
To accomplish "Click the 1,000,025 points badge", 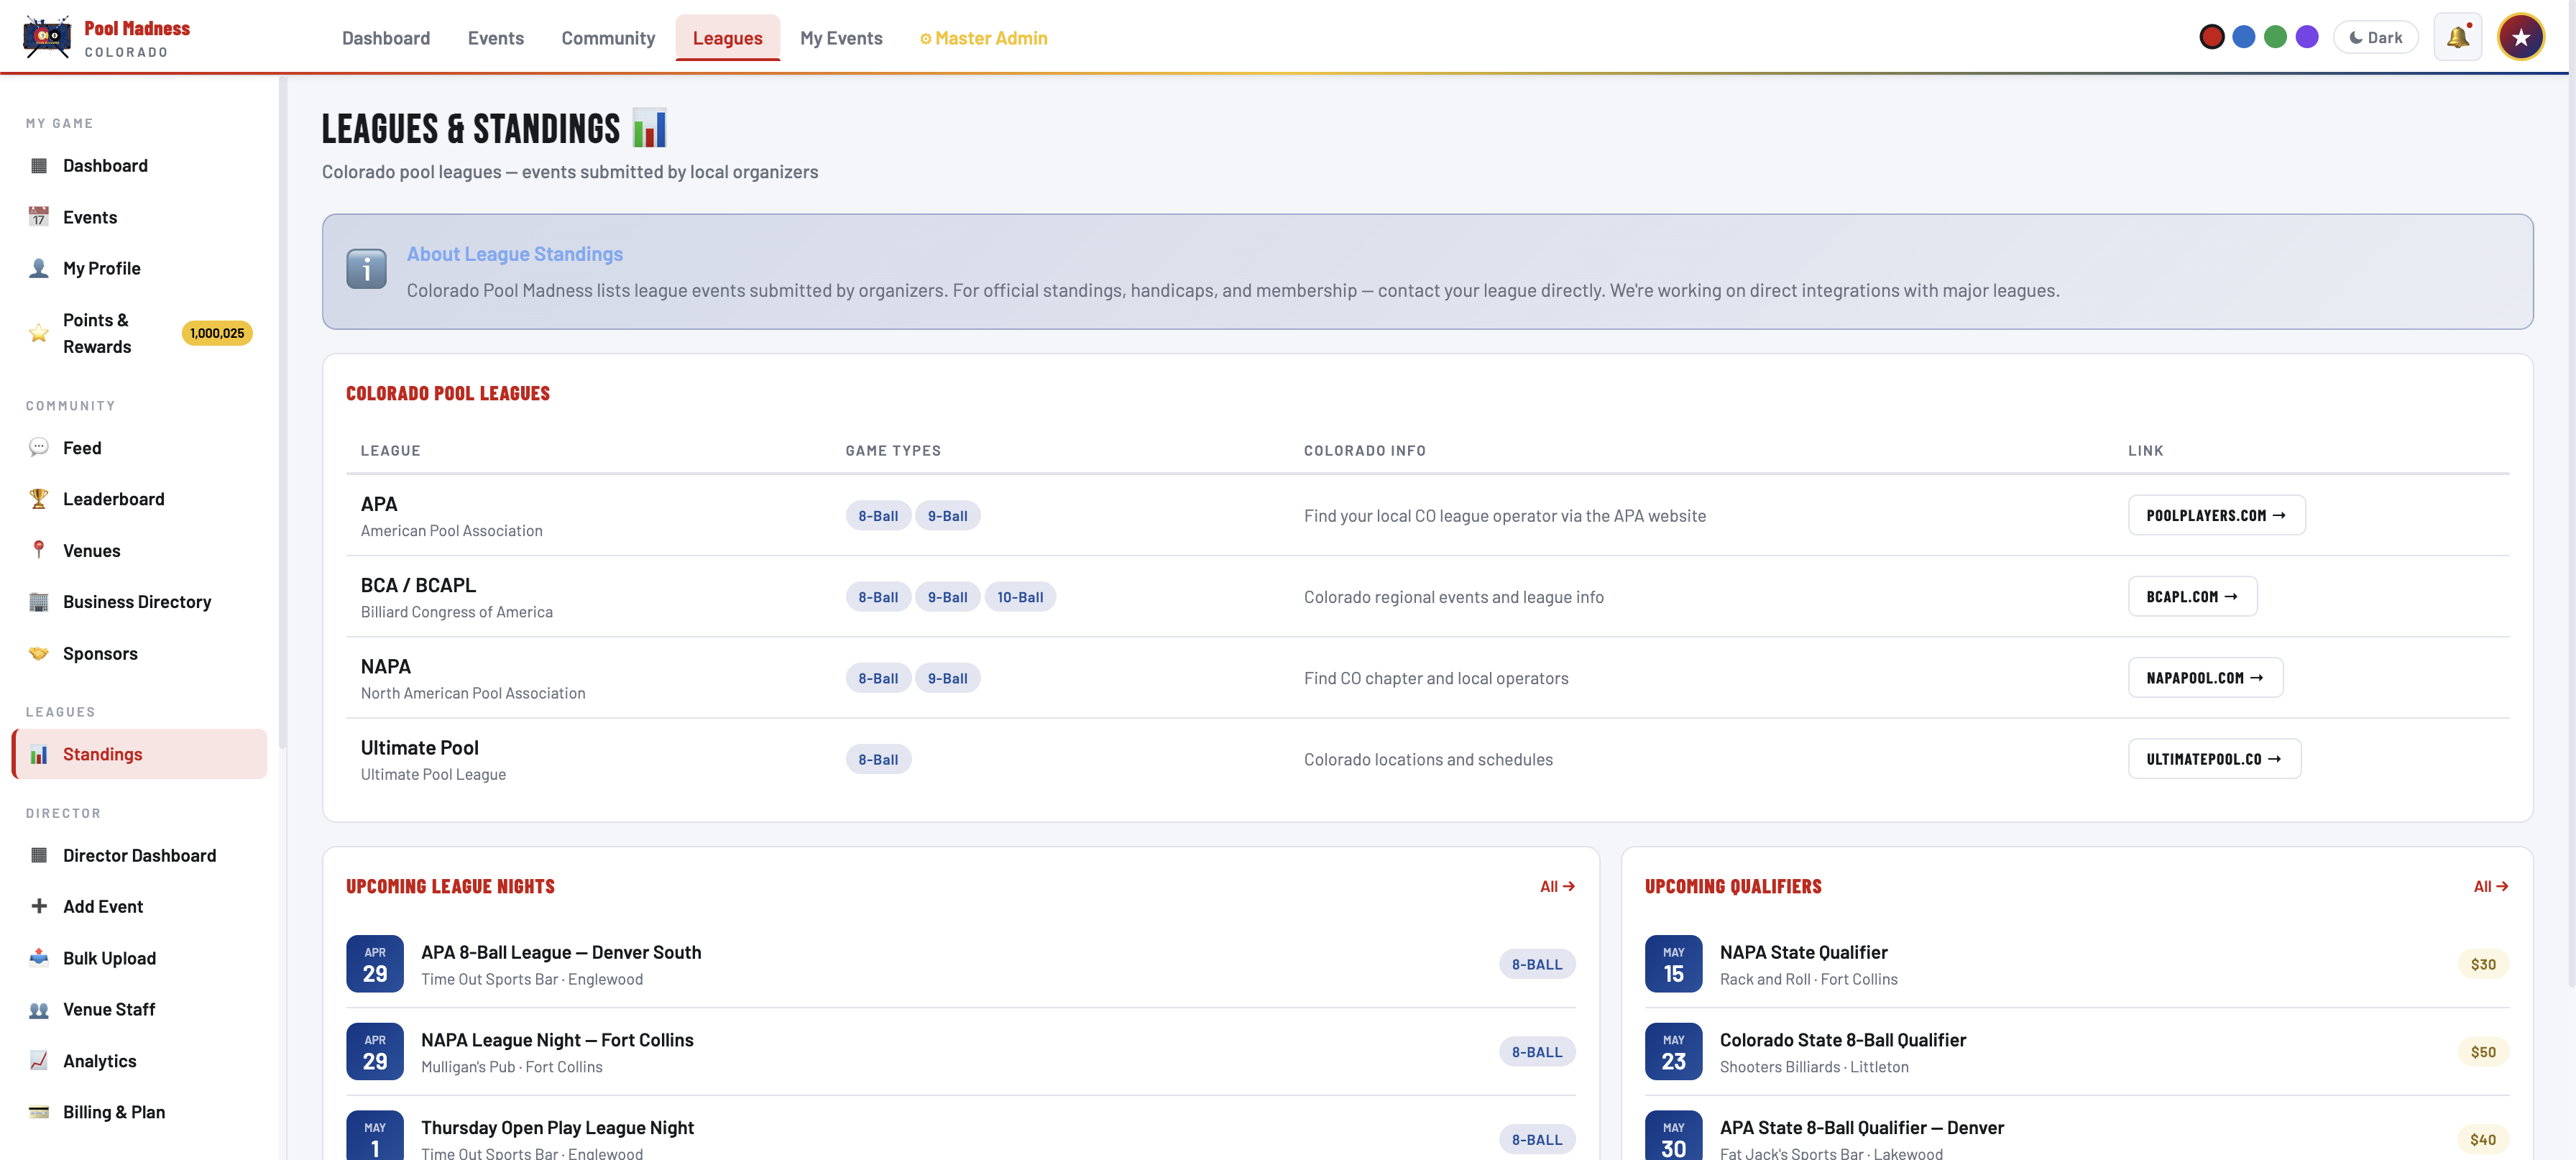I will tap(217, 333).
